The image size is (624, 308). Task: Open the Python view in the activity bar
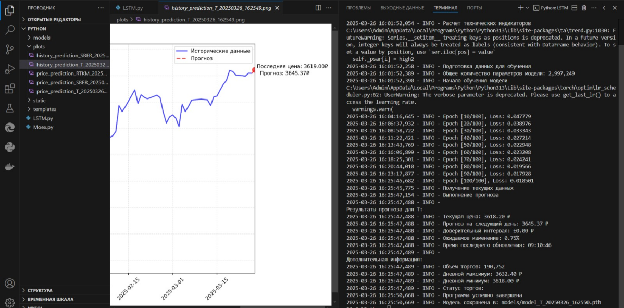[x=9, y=146]
